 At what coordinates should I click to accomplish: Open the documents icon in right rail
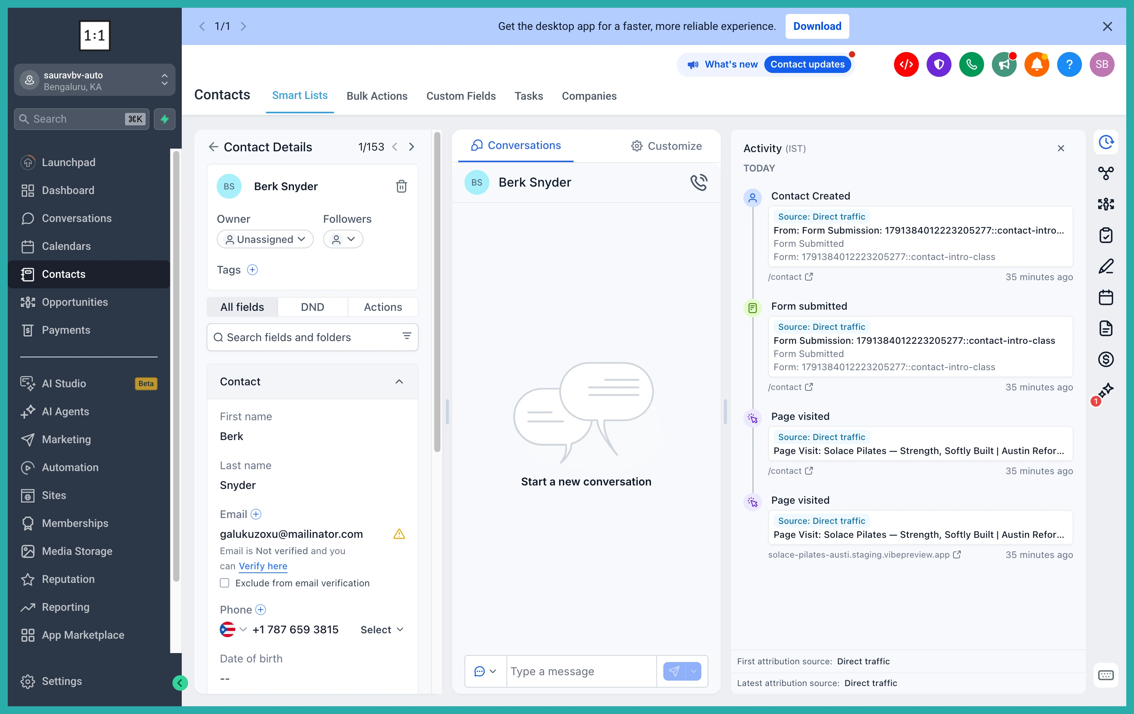pos(1106,328)
